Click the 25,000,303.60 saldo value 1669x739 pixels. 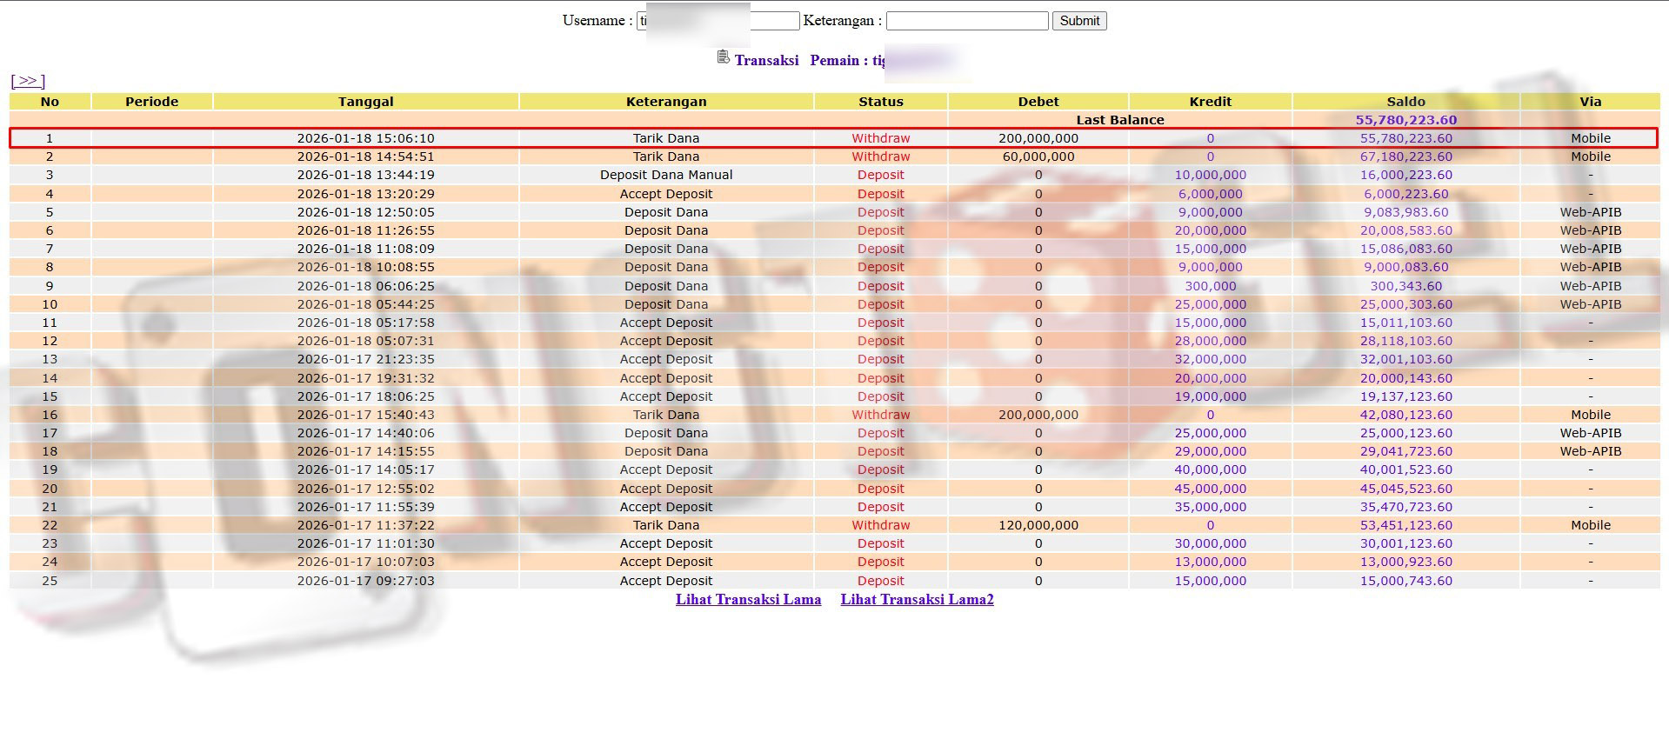(x=1406, y=304)
